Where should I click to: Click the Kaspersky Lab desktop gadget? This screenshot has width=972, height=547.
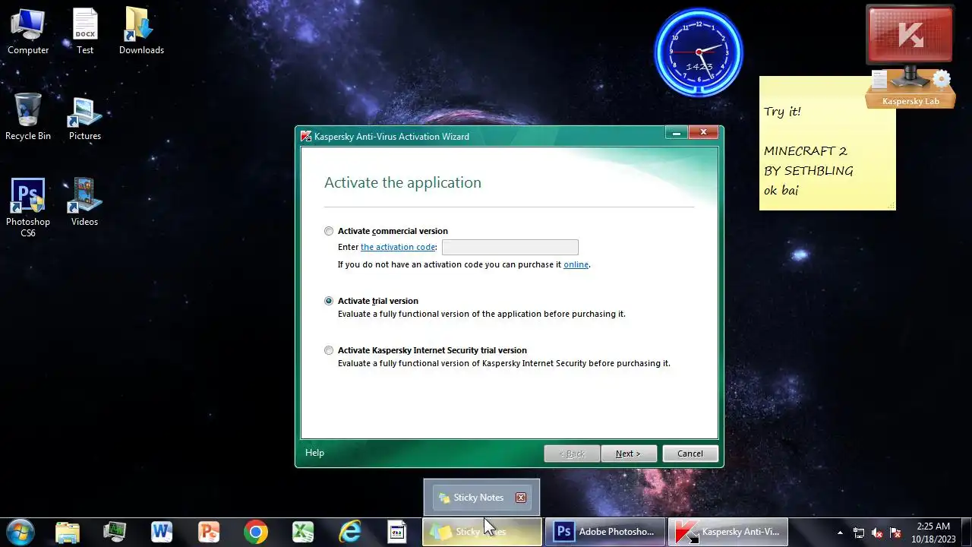point(910,57)
